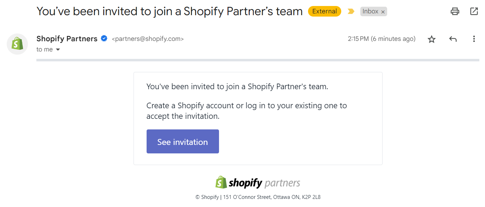
Task: Star this Shopify Partners message
Action: pos(432,39)
